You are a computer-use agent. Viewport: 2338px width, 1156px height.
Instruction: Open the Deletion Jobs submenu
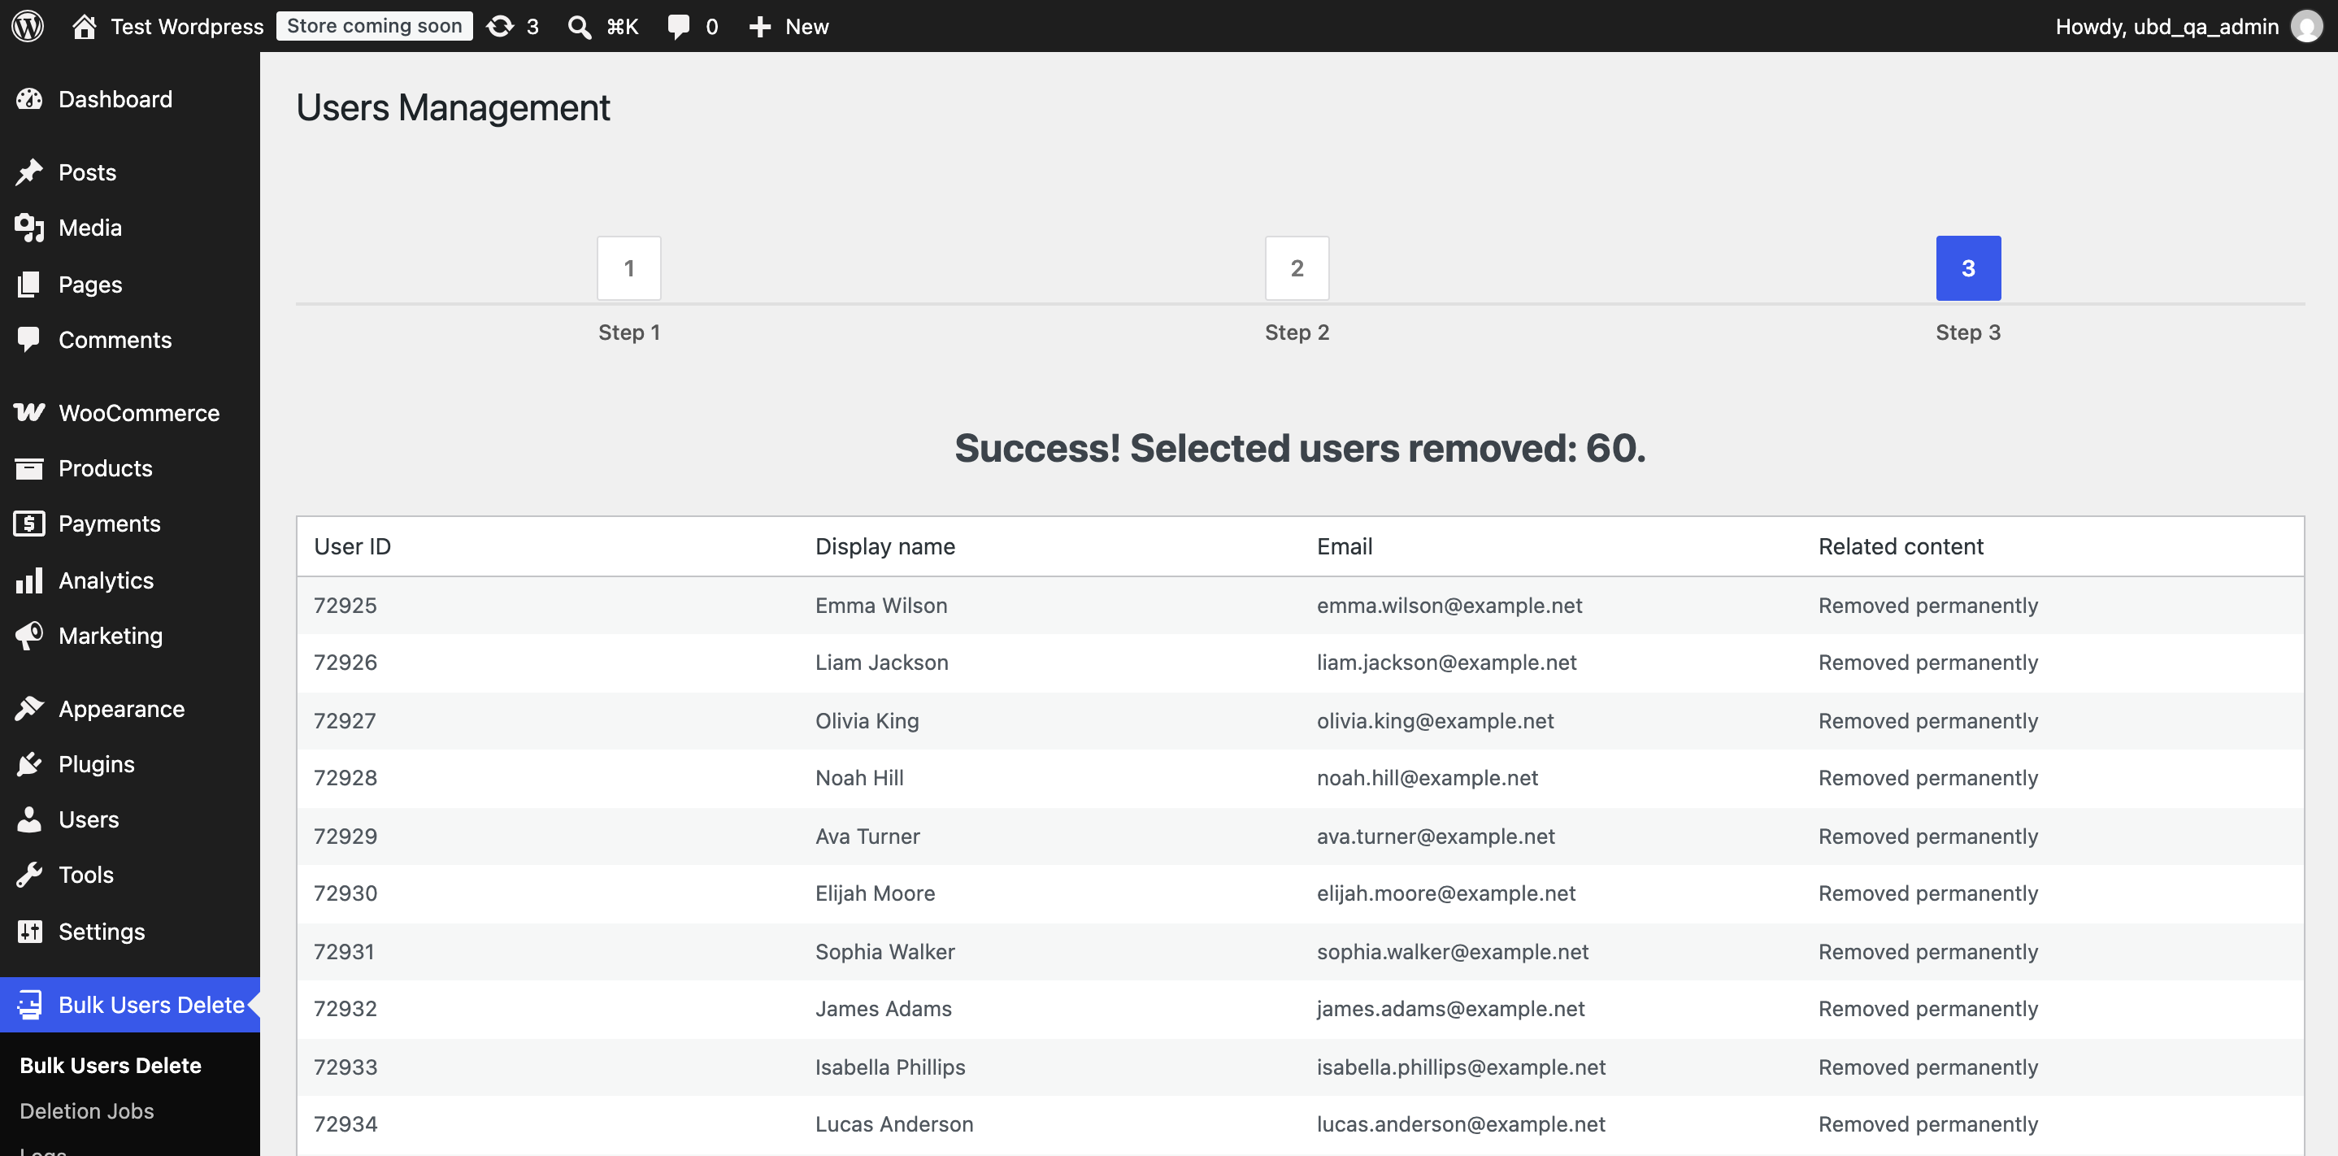point(87,1110)
